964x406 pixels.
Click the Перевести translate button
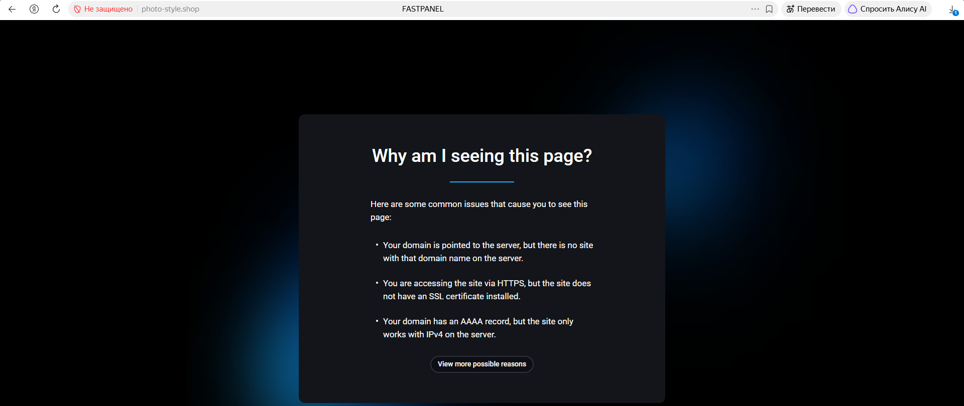[x=811, y=9]
